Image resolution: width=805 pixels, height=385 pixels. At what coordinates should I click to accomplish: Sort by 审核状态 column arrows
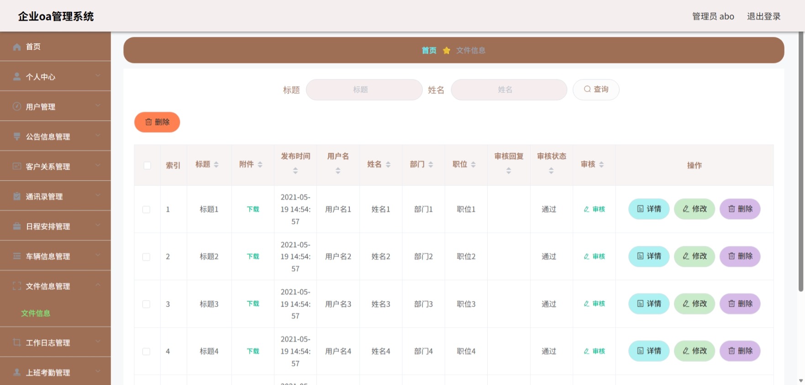(x=551, y=171)
